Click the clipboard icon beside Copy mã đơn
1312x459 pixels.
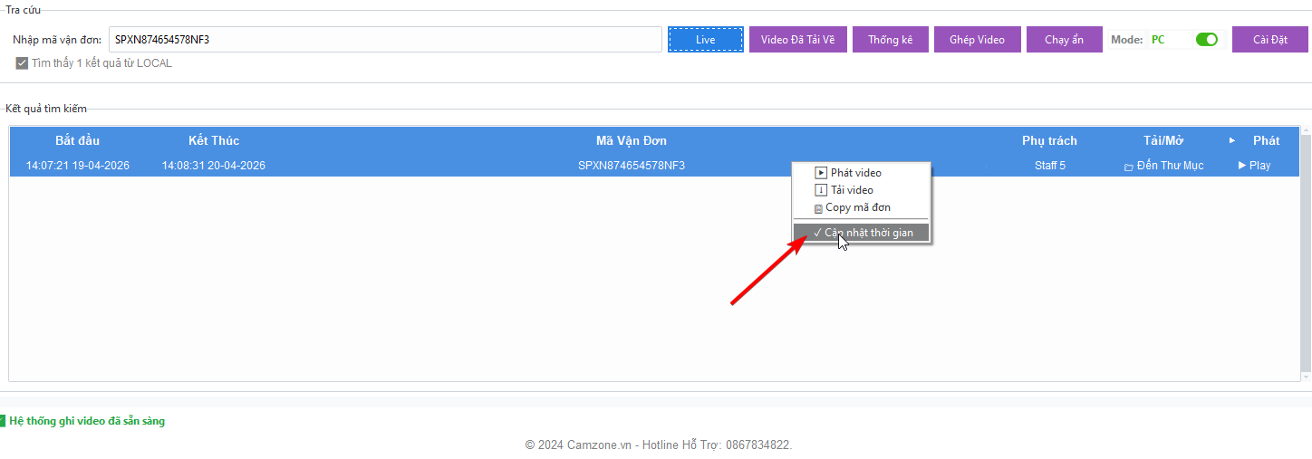tap(818, 208)
